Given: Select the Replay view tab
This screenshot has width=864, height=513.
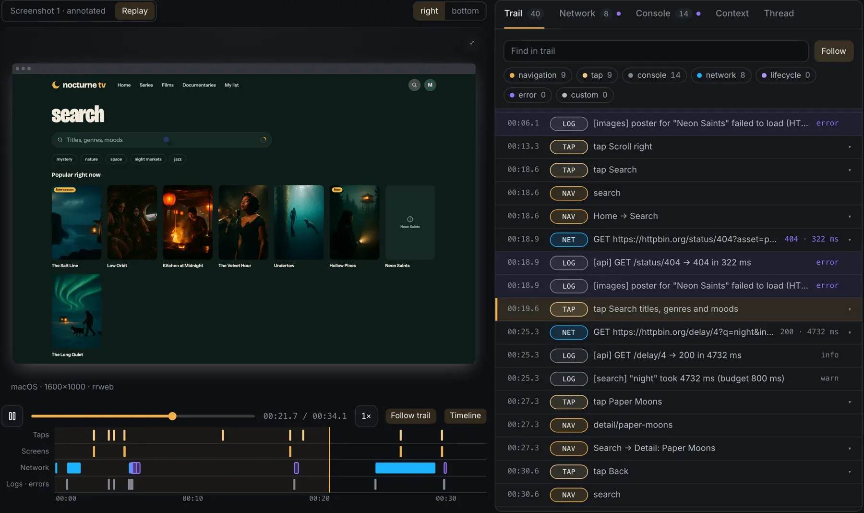Looking at the screenshot, I should tap(135, 11).
